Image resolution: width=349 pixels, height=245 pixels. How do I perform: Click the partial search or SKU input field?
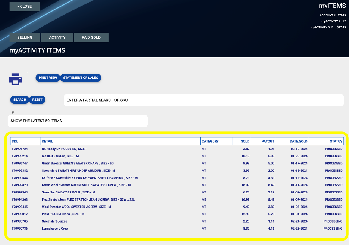(x=204, y=100)
